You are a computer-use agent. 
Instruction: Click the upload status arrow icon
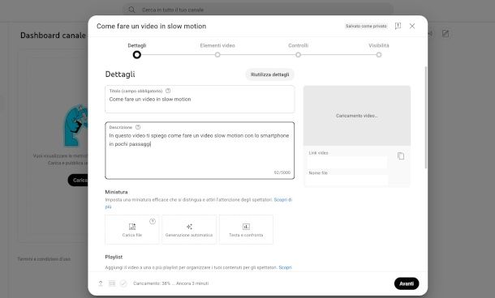point(101,283)
